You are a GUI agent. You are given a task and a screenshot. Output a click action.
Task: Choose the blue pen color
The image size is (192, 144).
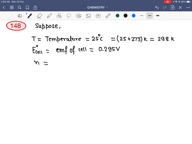[134, 16]
